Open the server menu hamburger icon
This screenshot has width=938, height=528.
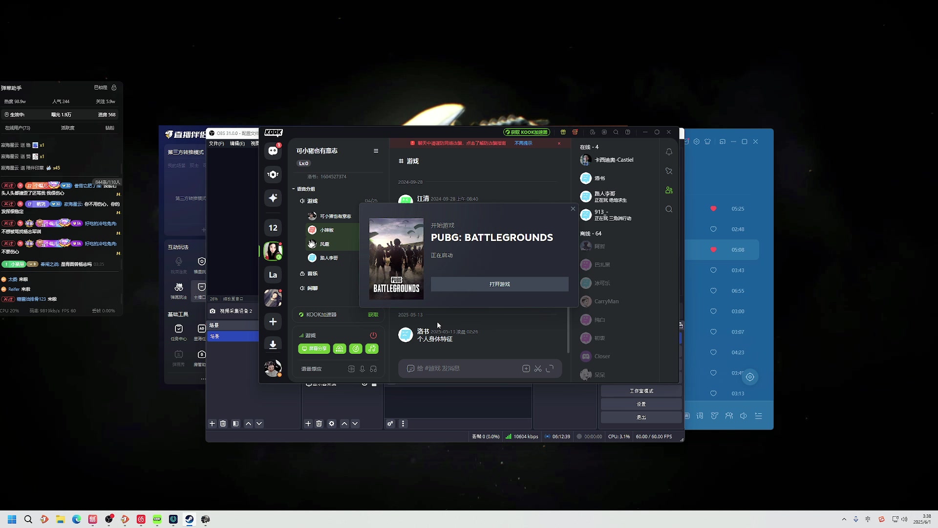click(376, 151)
